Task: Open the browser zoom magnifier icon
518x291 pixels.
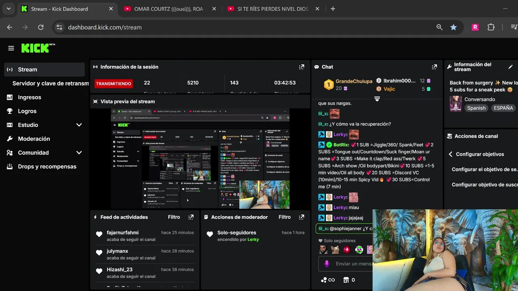Action: pyautogui.click(x=439, y=27)
